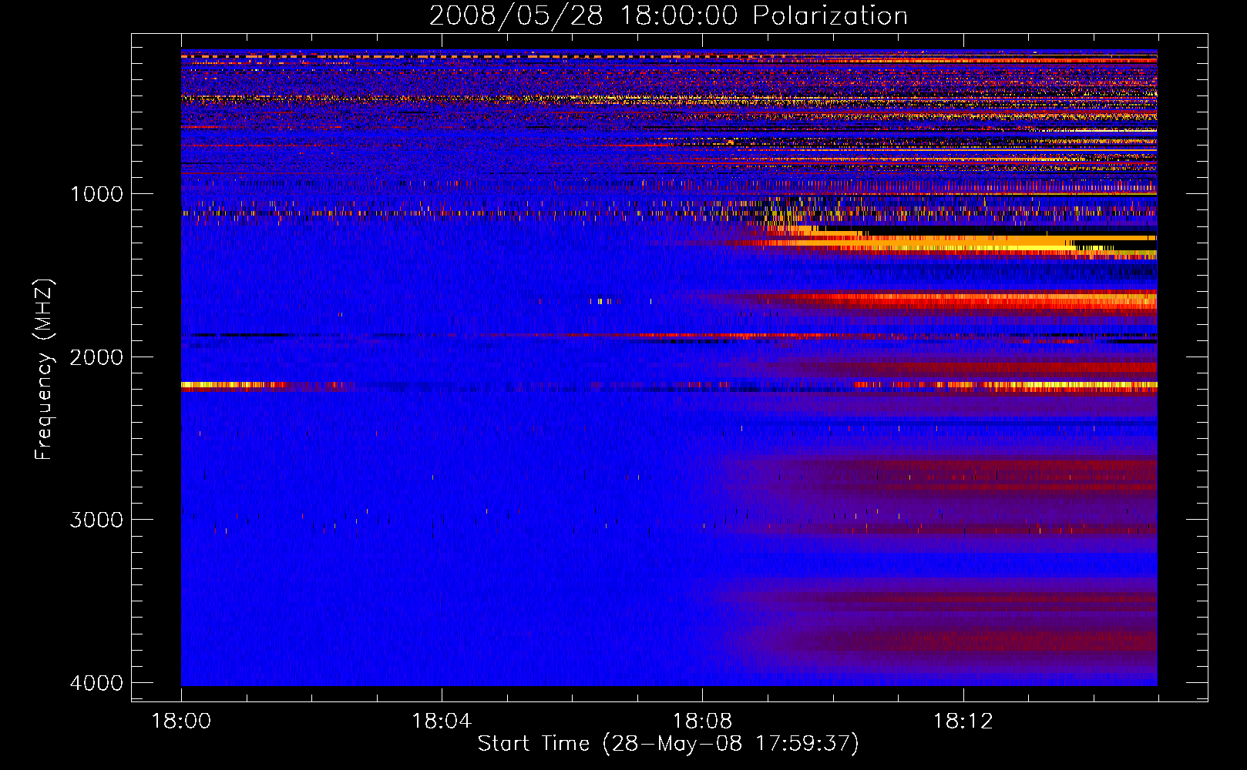Click the '18:00' time tick label
This screenshot has width=1247, height=770.
181,721
